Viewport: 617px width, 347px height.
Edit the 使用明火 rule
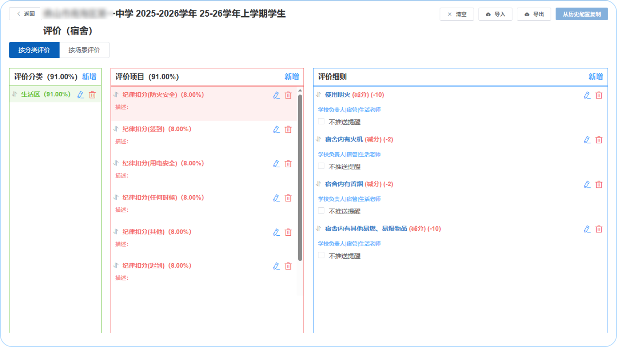coord(587,95)
